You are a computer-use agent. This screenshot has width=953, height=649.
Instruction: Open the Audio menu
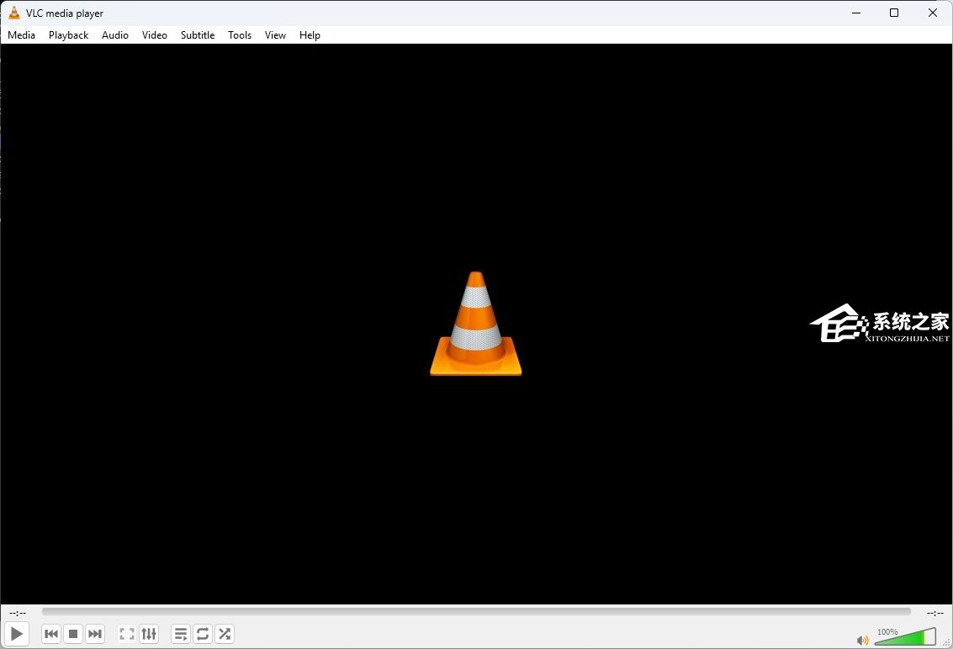(x=115, y=34)
